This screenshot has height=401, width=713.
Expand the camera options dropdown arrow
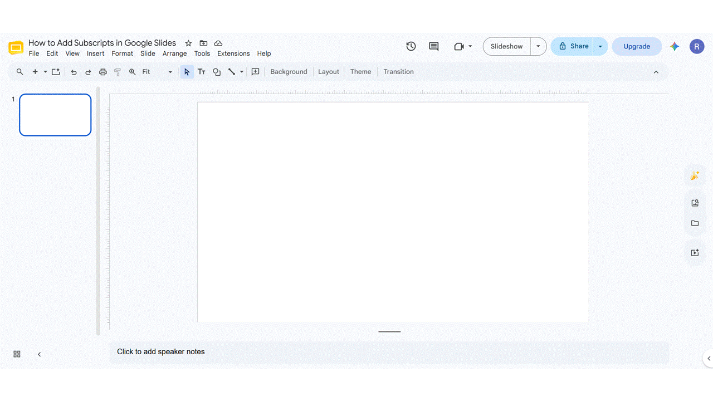[x=470, y=46]
